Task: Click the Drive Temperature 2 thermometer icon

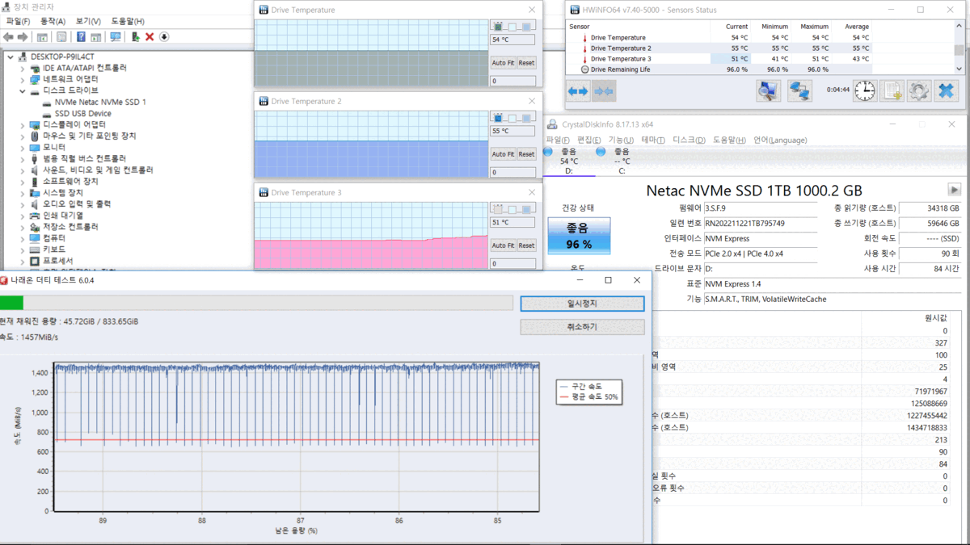Action: point(585,48)
